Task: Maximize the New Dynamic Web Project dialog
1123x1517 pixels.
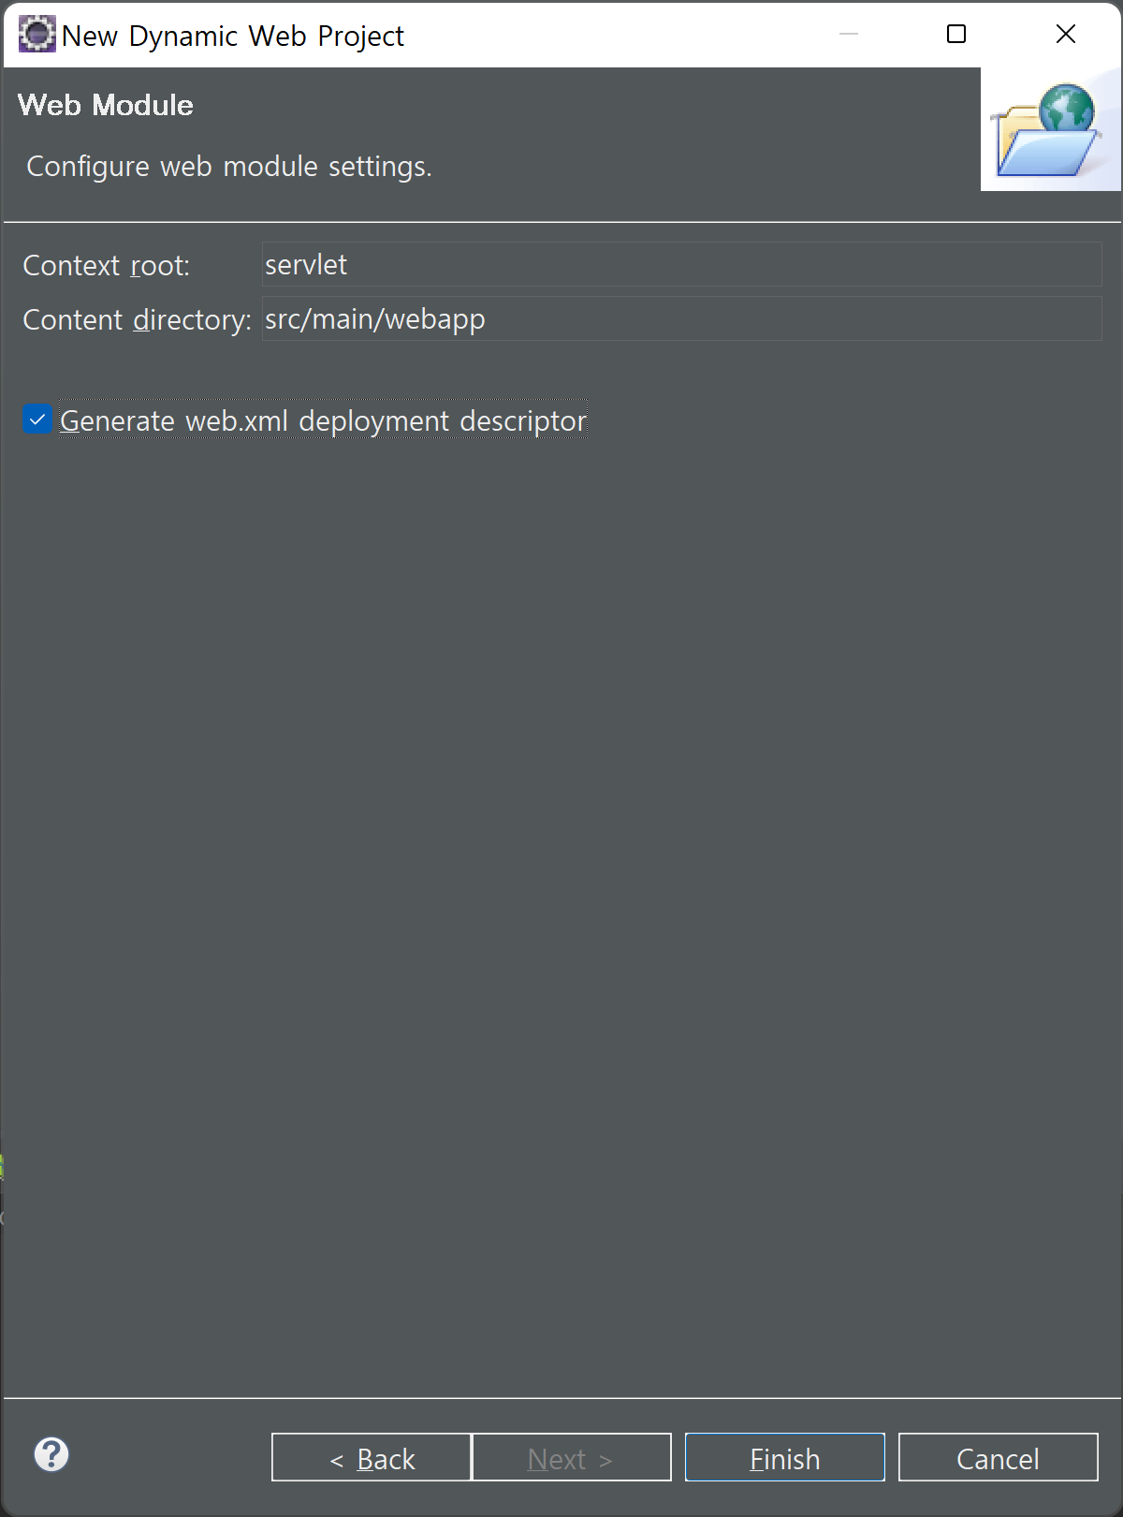Action: coord(956,35)
